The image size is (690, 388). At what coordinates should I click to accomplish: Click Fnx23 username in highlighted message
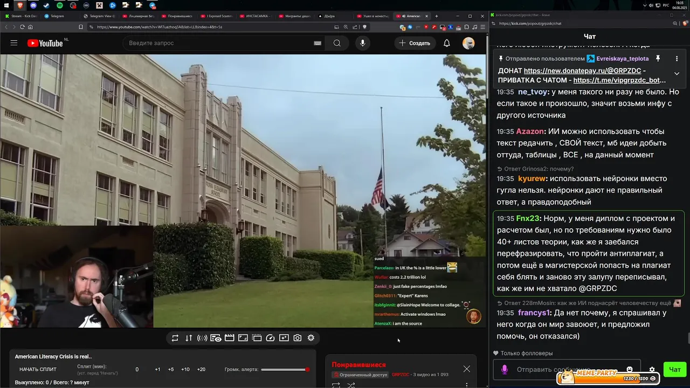pyautogui.click(x=528, y=218)
